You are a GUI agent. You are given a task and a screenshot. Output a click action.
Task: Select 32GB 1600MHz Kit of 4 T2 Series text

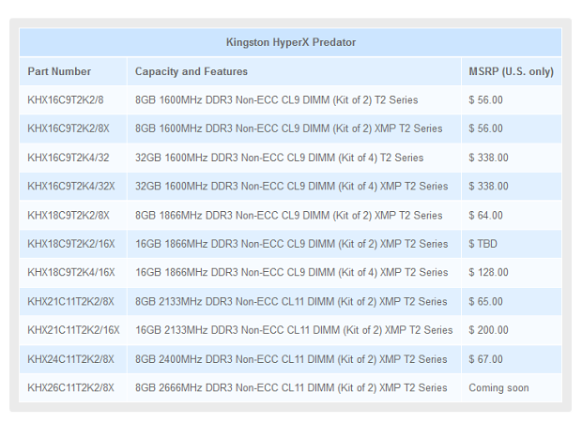[x=279, y=158]
